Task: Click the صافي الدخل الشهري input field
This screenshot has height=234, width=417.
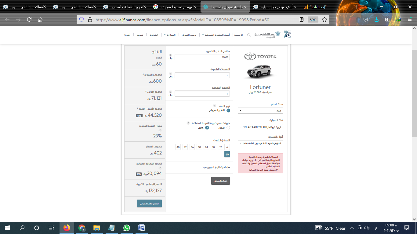Action: [202, 57]
